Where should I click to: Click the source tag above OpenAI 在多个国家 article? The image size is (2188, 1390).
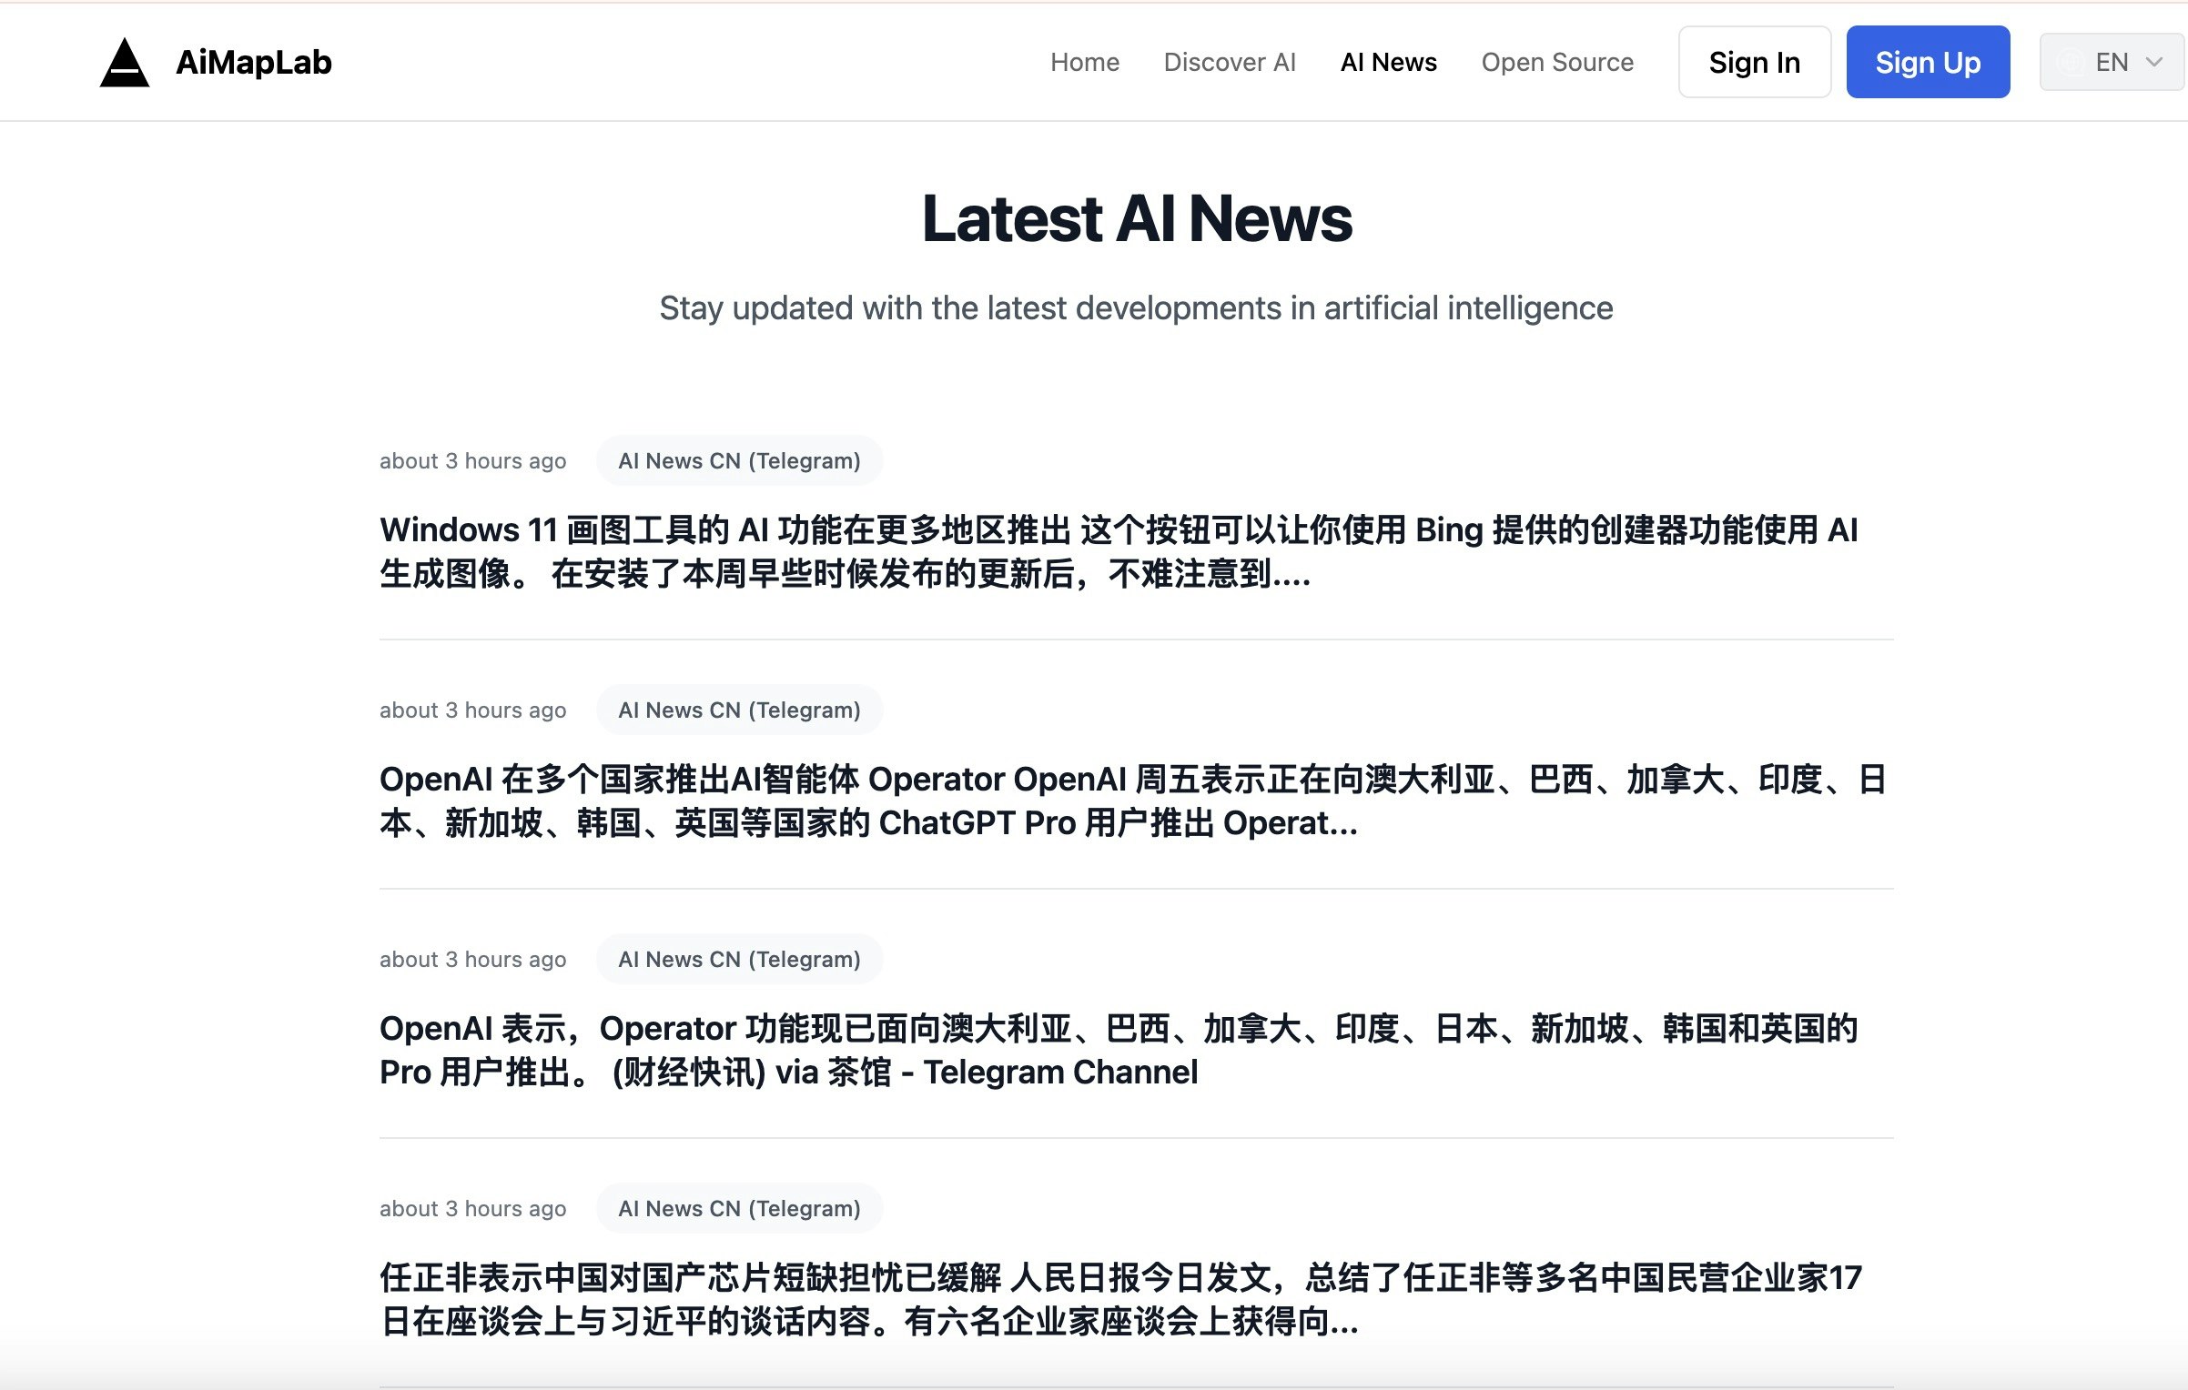[739, 710]
